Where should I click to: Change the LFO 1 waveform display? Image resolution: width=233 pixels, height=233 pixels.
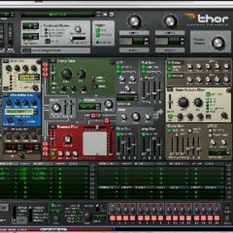tap(125, 98)
